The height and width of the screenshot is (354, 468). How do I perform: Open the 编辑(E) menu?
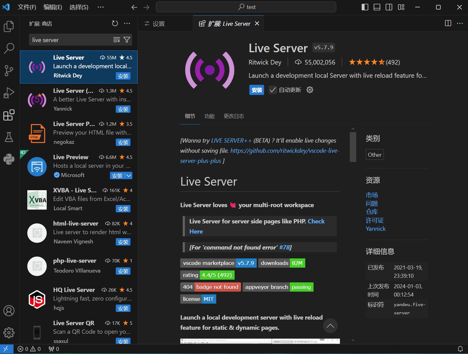pyautogui.click(x=53, y=7)
